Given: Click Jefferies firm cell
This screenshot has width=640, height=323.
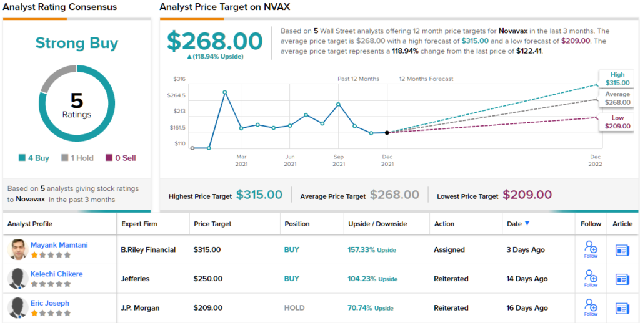Looking at the screenshot, I should [135, 279].
